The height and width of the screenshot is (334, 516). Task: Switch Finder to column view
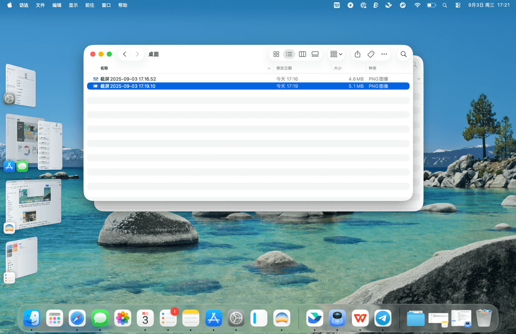[302, 54]
